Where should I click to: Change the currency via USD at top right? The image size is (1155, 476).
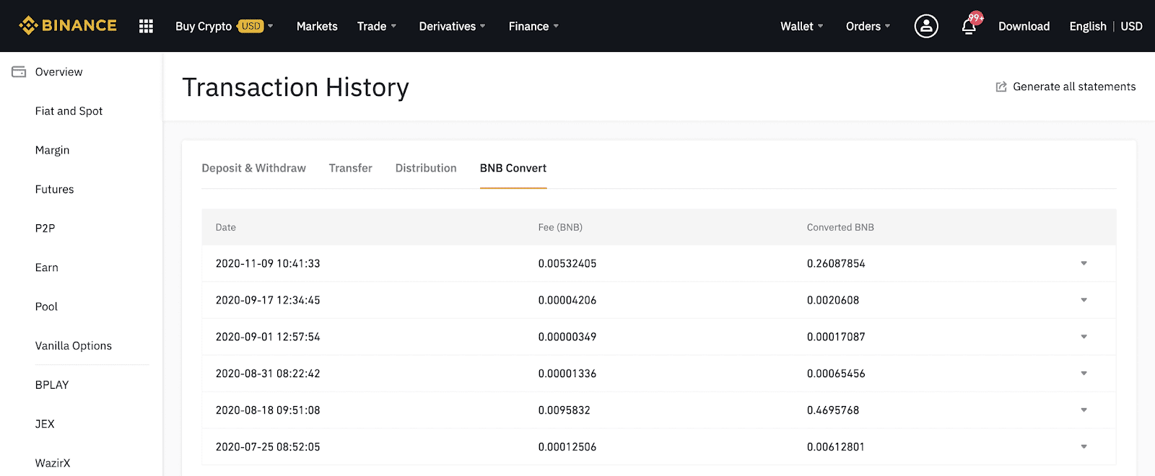coord(1131,26)
